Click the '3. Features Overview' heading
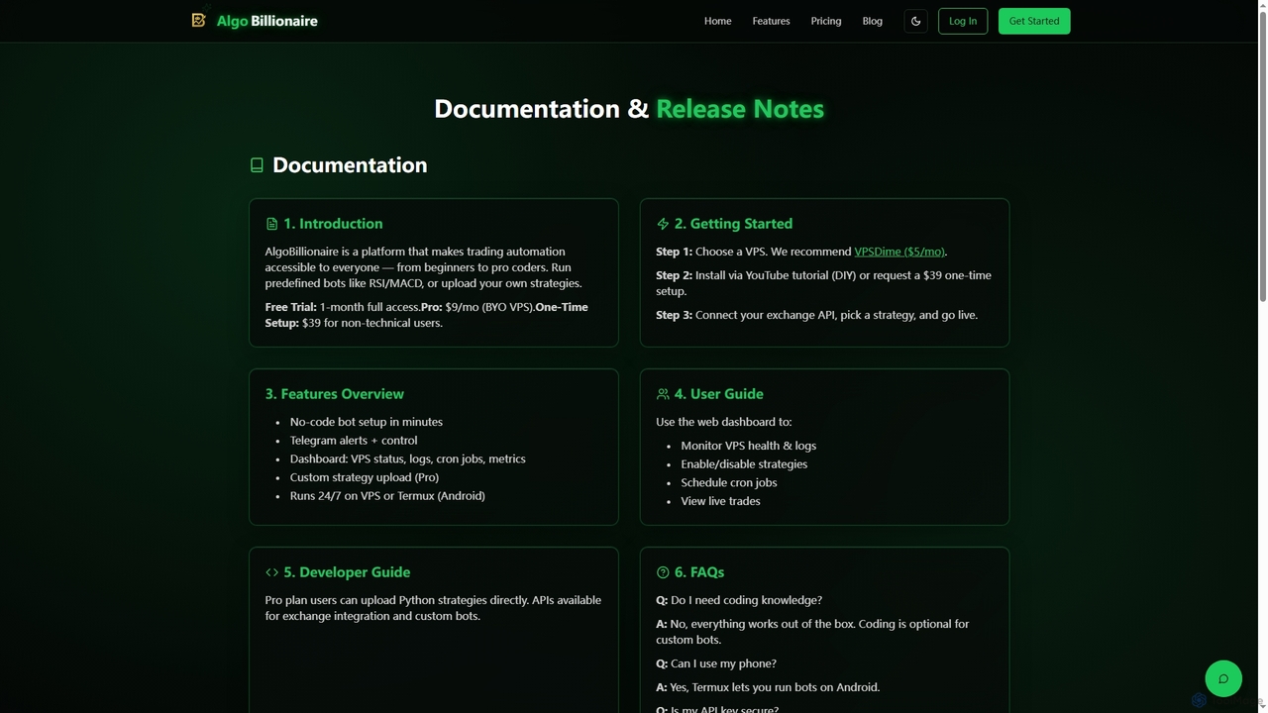Screen dimensions: 1268x713 click(335, 394)
